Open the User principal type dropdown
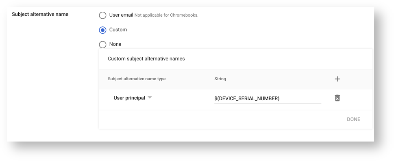Screen dimensions: 394x161 click(x=133, y=98)
